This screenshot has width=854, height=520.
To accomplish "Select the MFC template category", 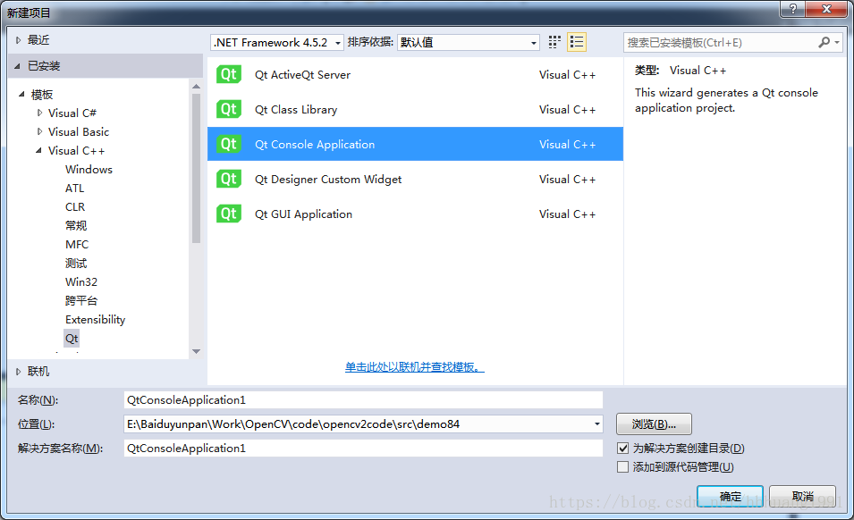I will point(77,244).
